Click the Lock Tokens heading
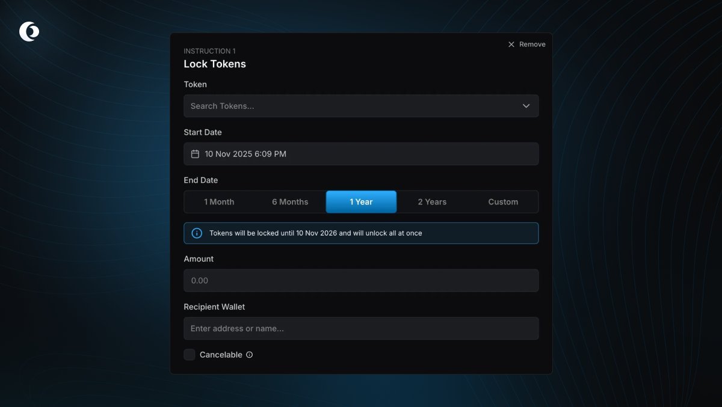This screenshot has width=722, height=407. coord(215,64)
